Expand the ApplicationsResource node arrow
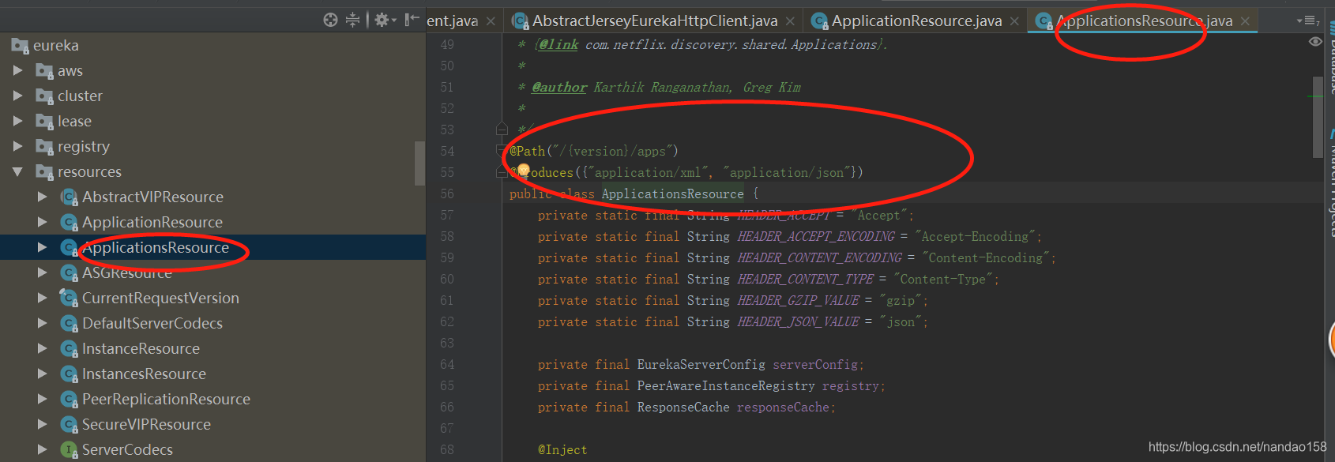 coord(43,248)
